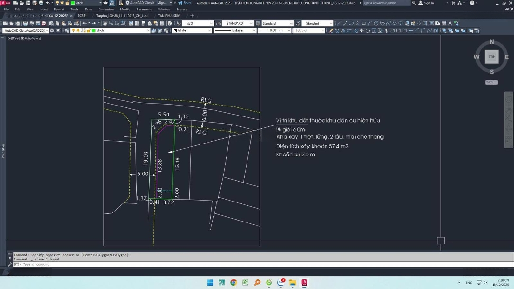Select the Rotate modify tool

tap(368, 30)
